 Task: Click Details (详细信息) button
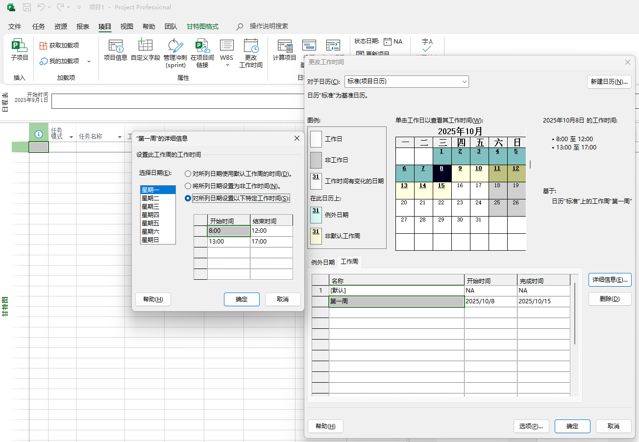coord(610,280)
